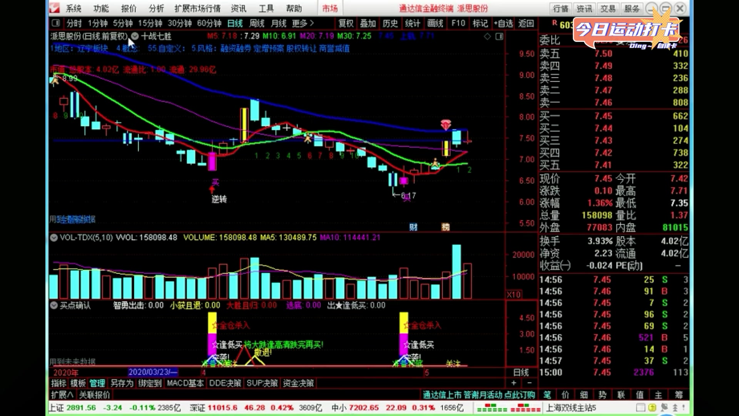
Task: Click the minus zoom icon below chart
Action: [529, 383]
